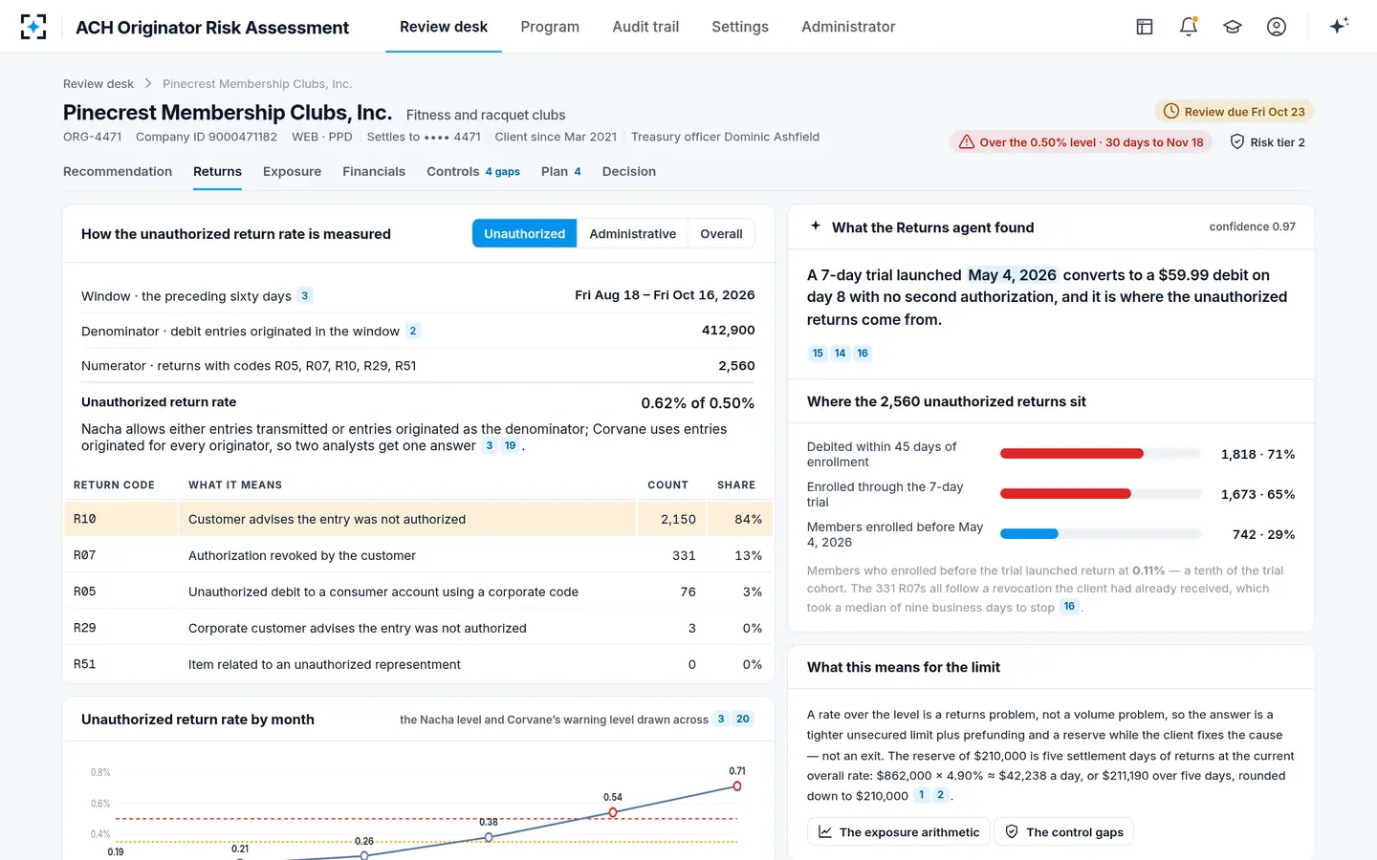Click the breadcrumb chevron separator

pyautogui.click(x=148, y=84)
